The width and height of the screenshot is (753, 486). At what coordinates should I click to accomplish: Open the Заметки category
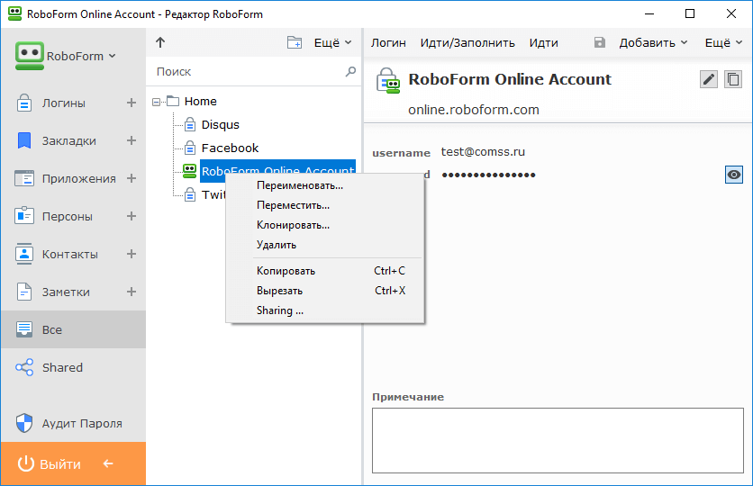pyautogui.click(x=66, y=292)
